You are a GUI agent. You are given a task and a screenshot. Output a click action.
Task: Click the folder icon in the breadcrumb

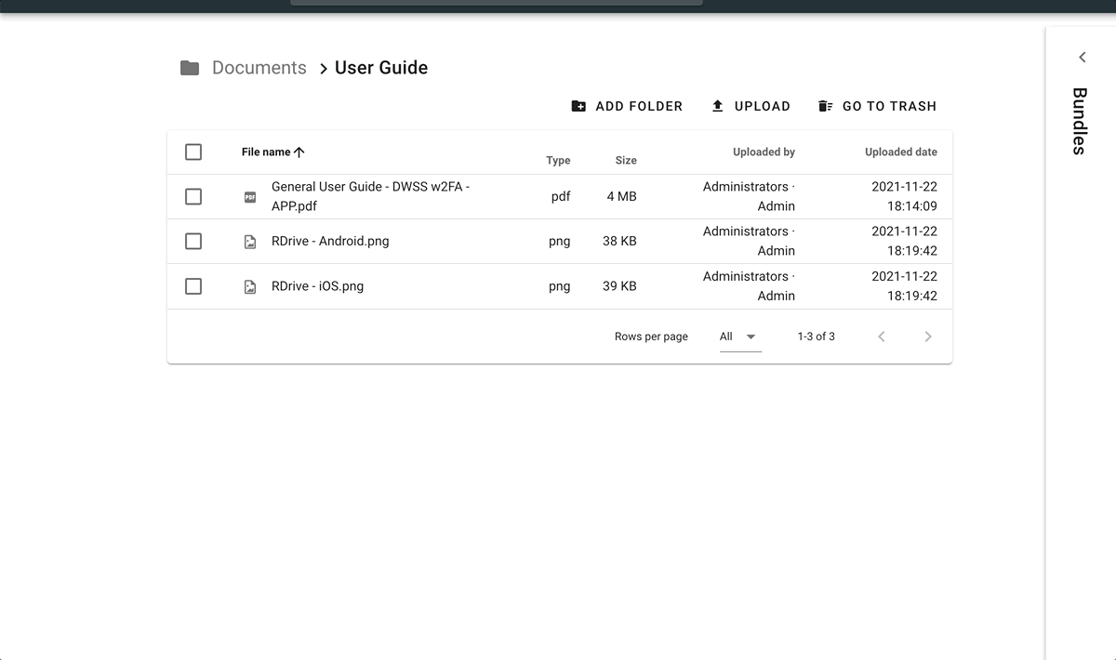coord(191,67)
